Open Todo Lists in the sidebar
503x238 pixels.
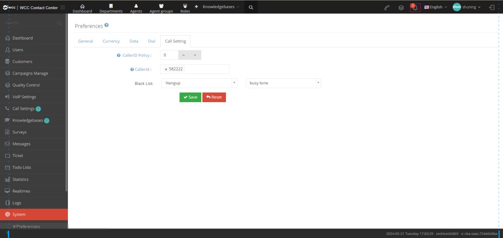pyautogui.click(x=34, y=168)
